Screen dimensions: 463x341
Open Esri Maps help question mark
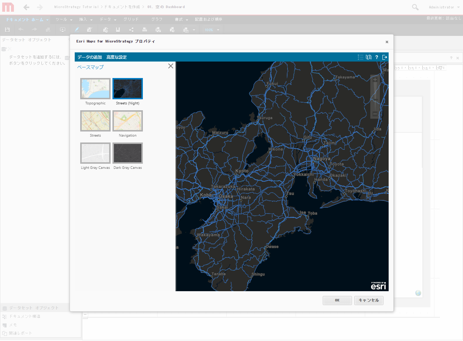[x=377, y=57]
